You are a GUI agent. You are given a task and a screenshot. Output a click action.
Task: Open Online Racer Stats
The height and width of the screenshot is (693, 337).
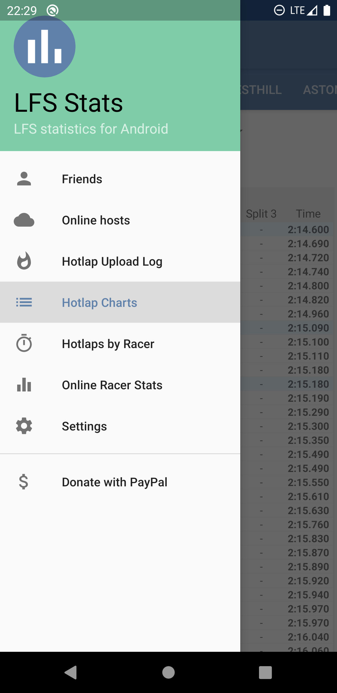pos(112,385)
